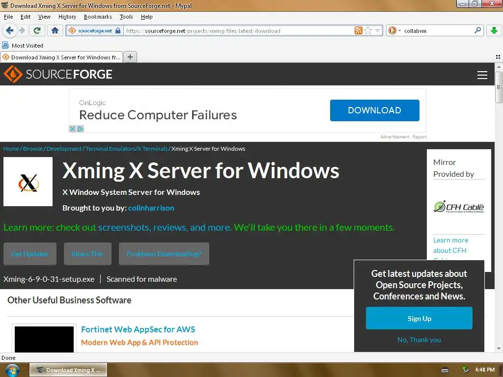This screenshot has height=377, width=503.
Task: Click the on-screen keyboard tray icon
Action: click(x=445, y=370)
